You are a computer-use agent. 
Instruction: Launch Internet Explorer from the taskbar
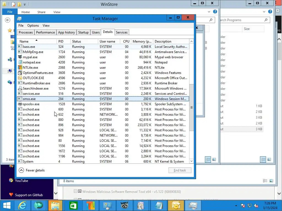click(22, 206)
